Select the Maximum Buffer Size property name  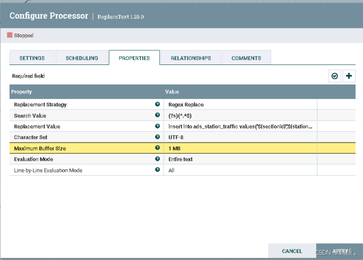(x=40, y=148)
